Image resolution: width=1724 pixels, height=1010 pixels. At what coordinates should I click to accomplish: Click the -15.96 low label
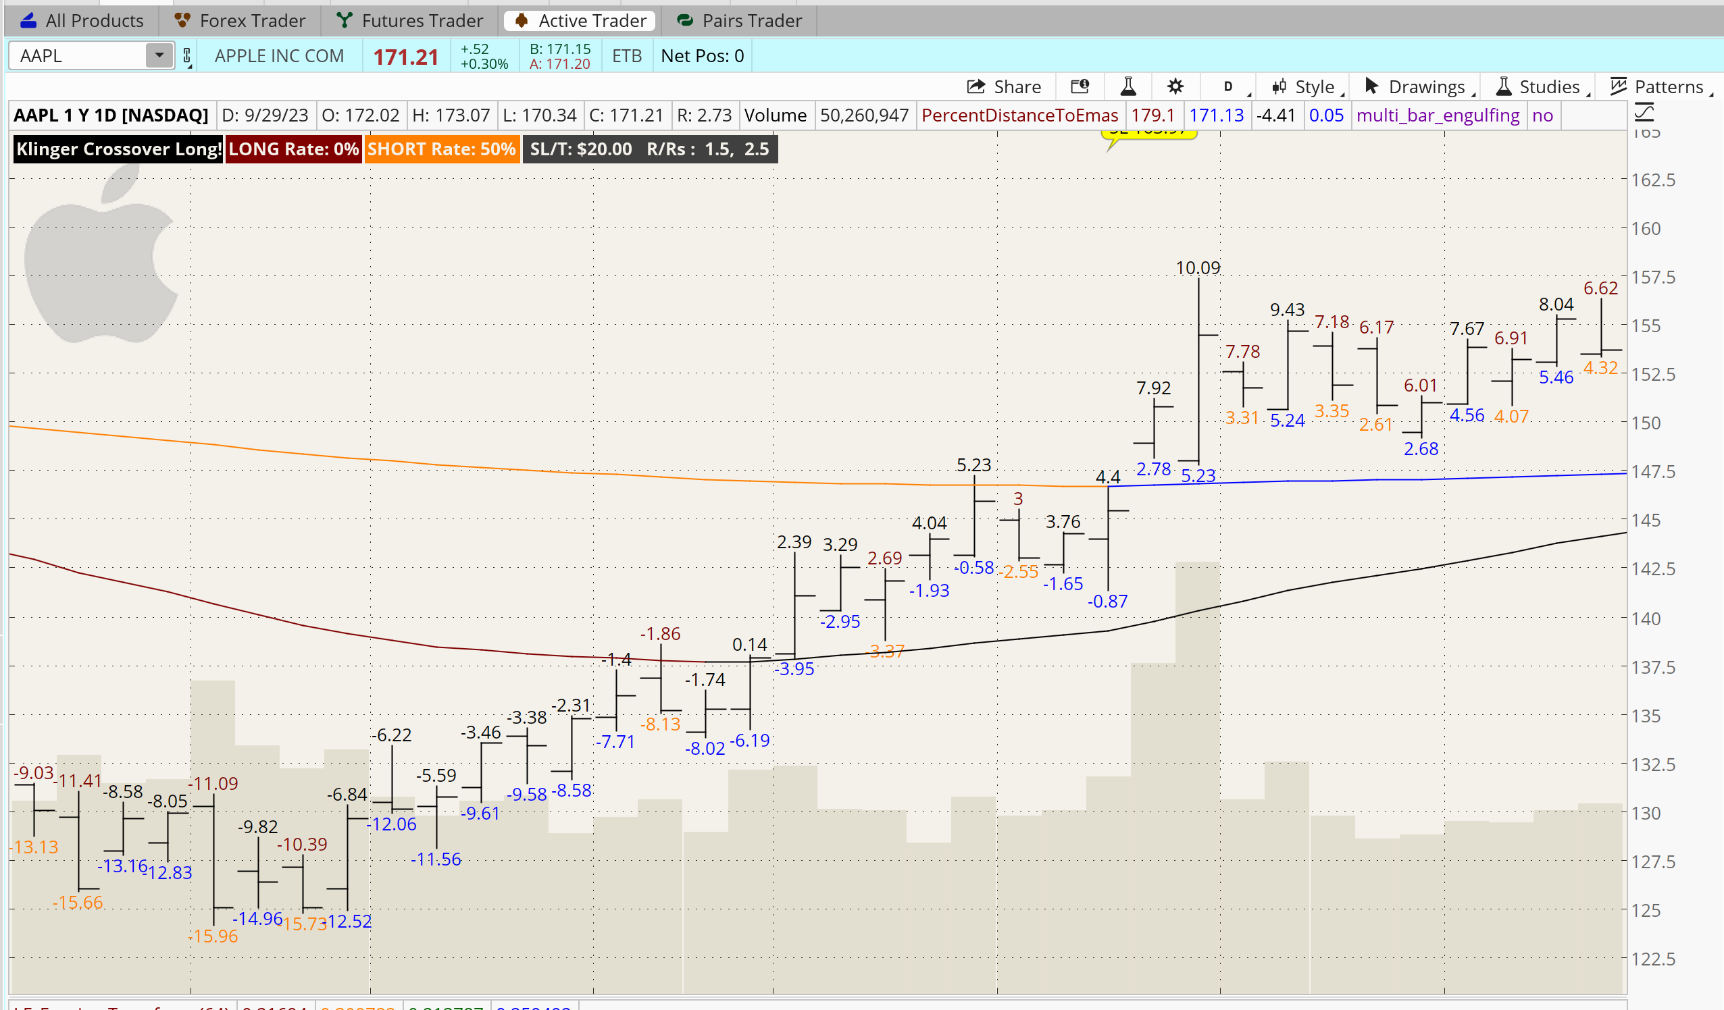pos(213,936)
